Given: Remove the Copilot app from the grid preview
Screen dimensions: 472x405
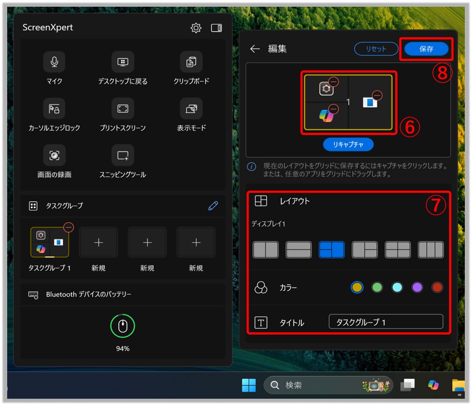Looking at the screenshot, I should (334, 109).
